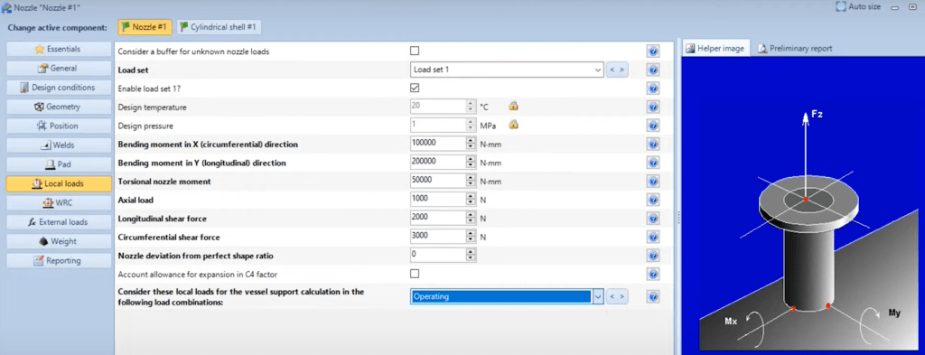Open the External loads section
This screenshot has width=925, height=355.
[x=59, y=222]
